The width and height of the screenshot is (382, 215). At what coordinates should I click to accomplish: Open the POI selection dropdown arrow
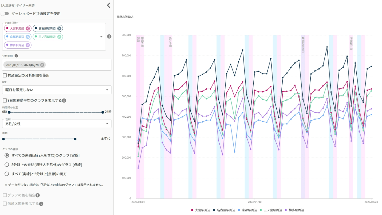click(x=101, y=37)
